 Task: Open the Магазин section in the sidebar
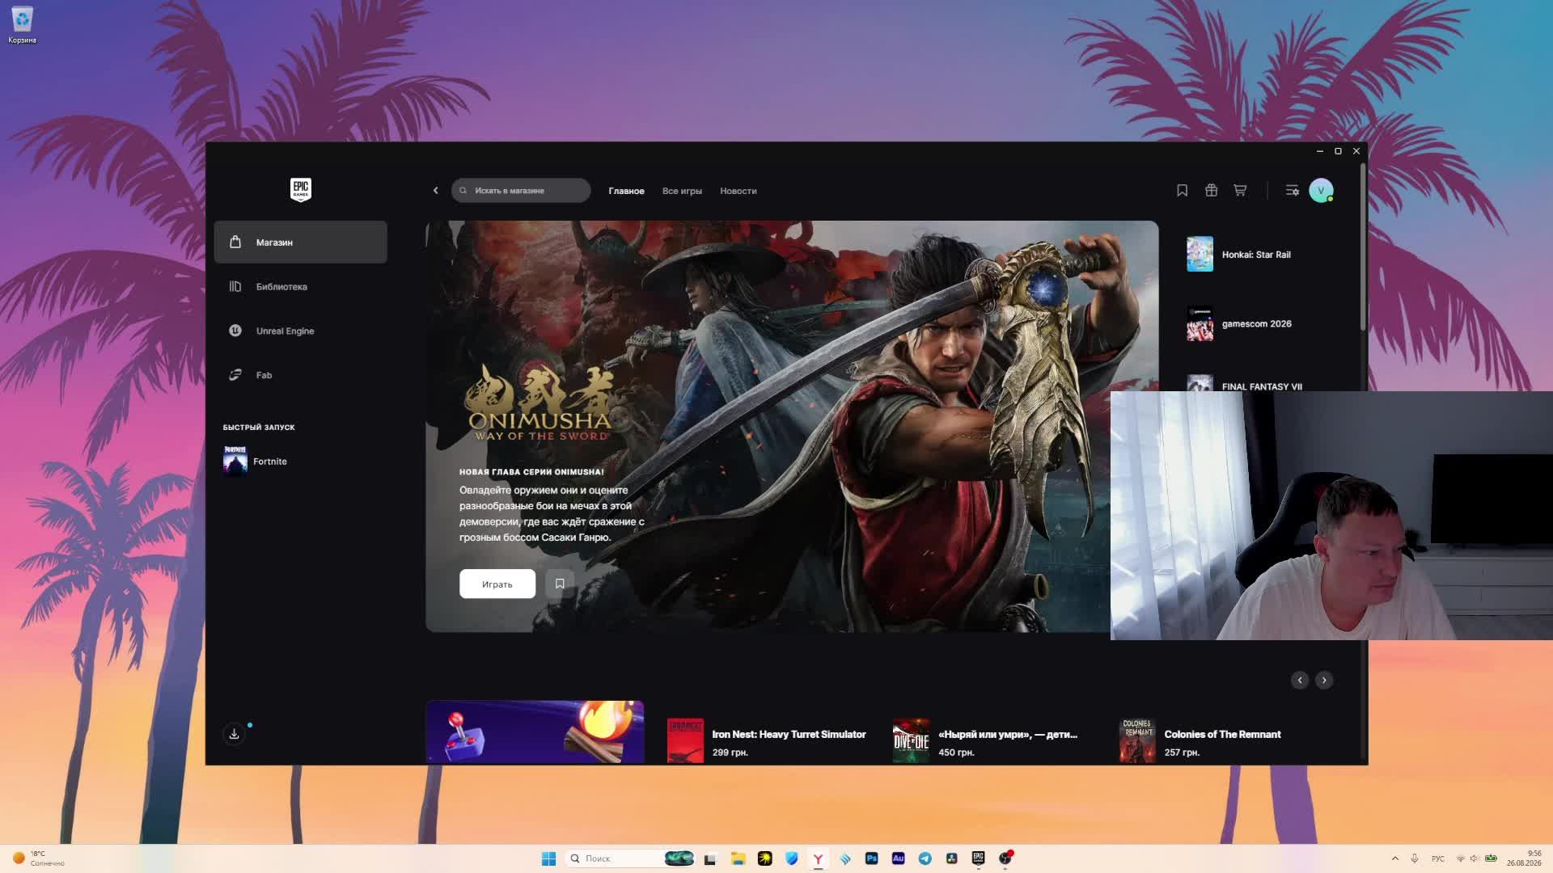tap(301, 242)
